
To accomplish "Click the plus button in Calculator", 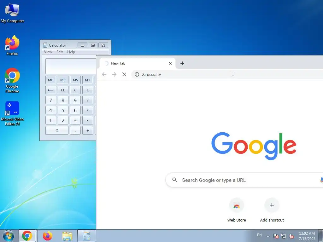I will [88, 130].
